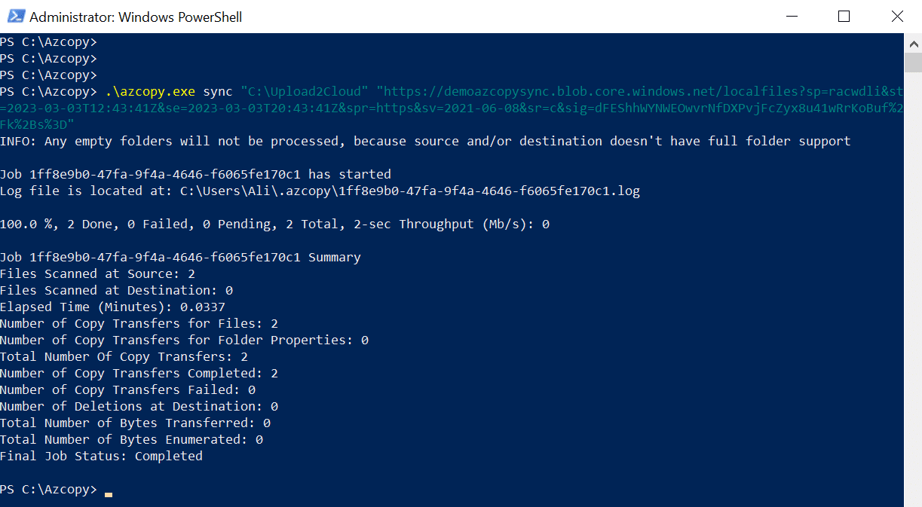Click the yellow azcopy.exe command text
This screenshot has width=922, height=507.
coord(150,90)
